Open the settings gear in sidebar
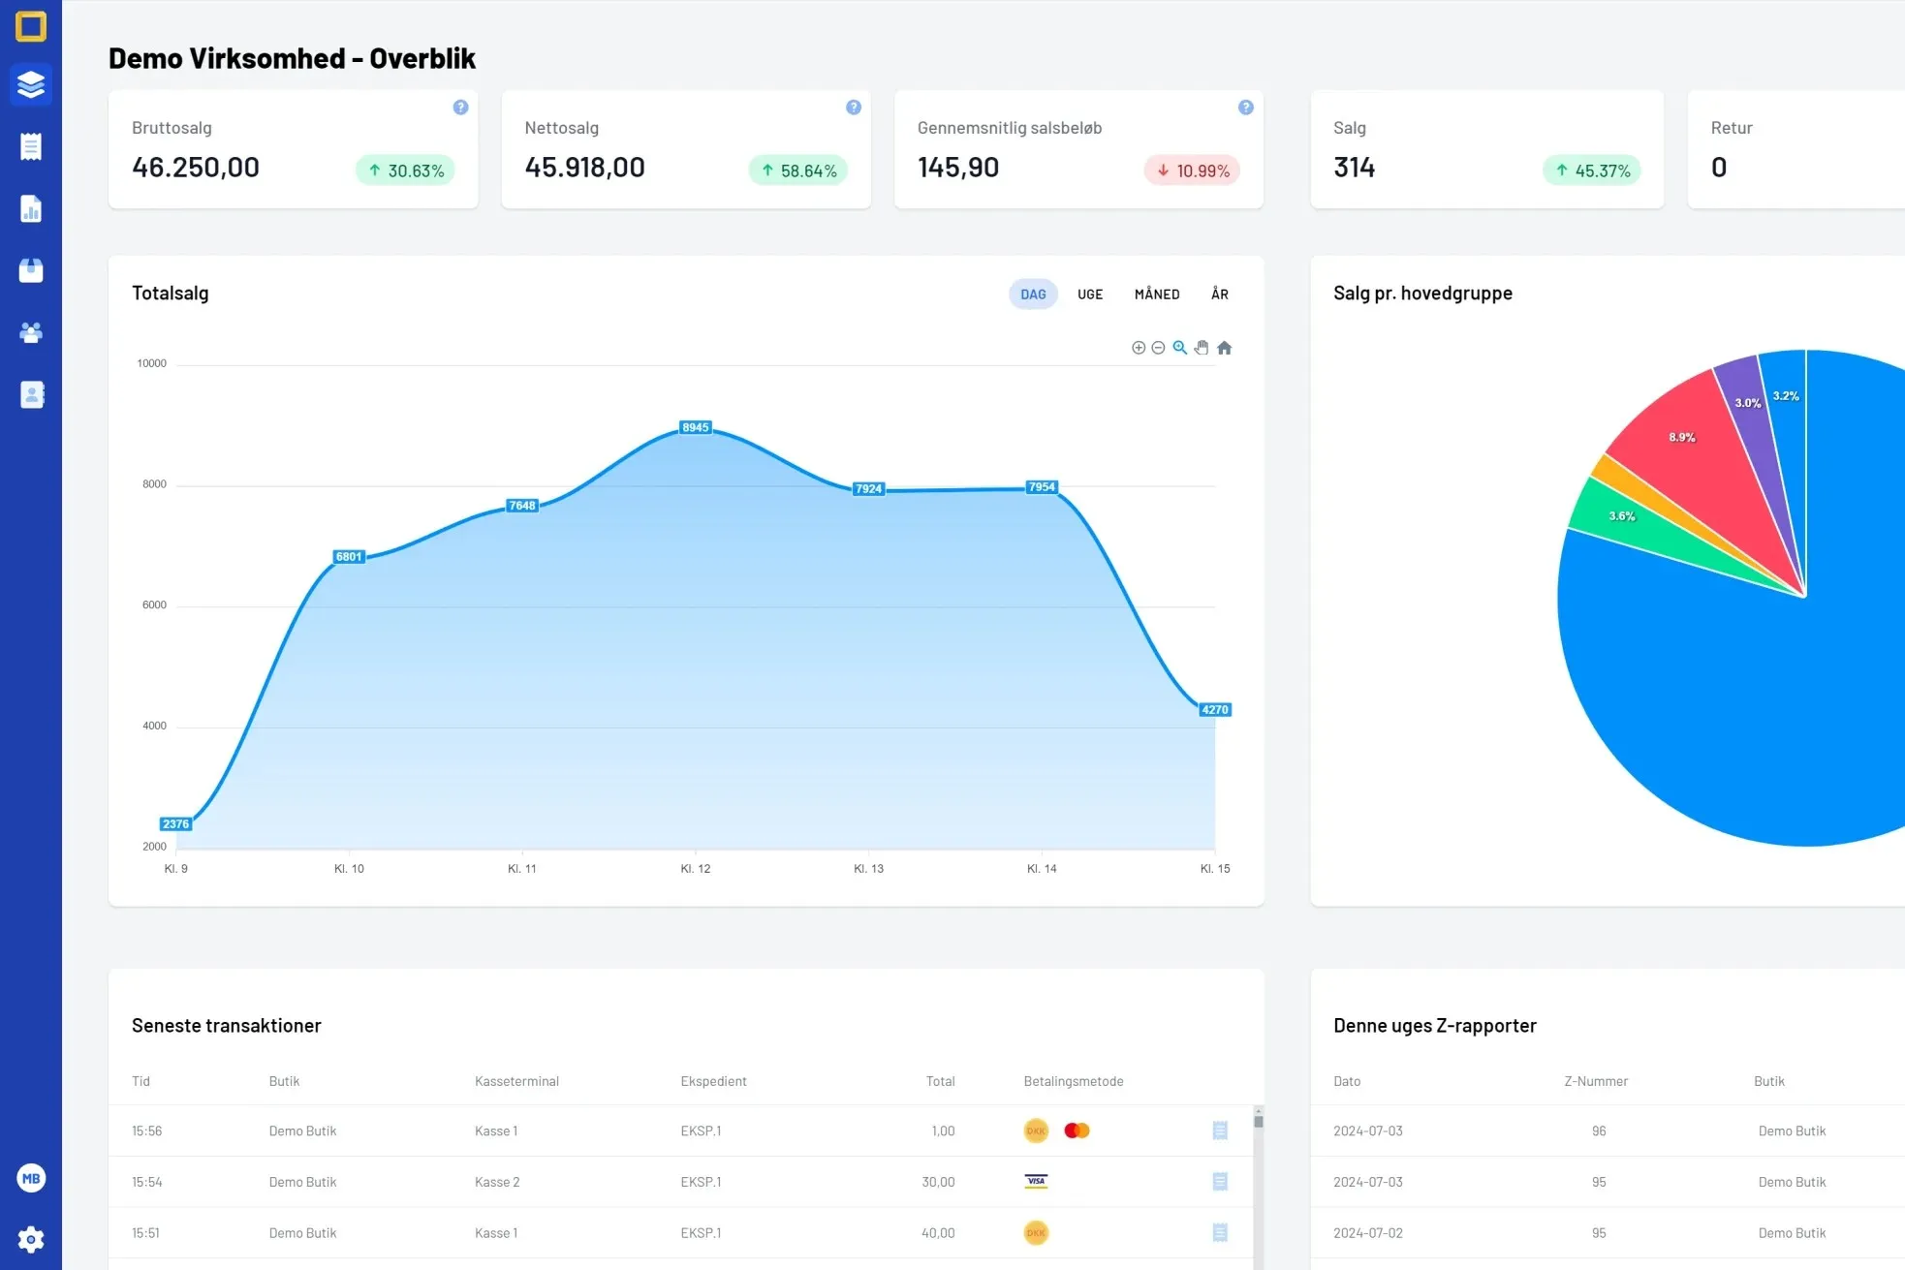The height and width of the screenshot is (1270, 1905). [x=31, y=1239]
